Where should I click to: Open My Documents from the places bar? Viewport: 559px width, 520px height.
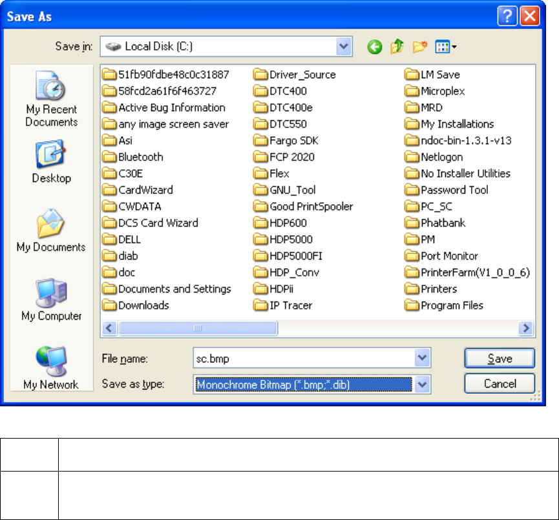[x=51, y=231]
